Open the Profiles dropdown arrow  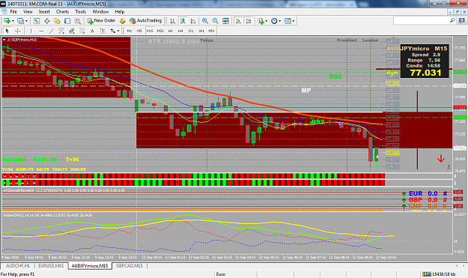tap(26, 21)
